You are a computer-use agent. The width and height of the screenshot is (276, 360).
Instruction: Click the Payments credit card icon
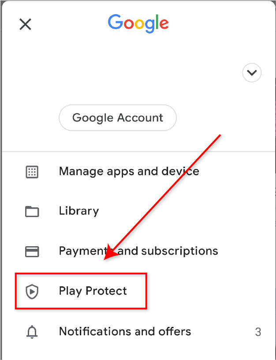point(32,251)
